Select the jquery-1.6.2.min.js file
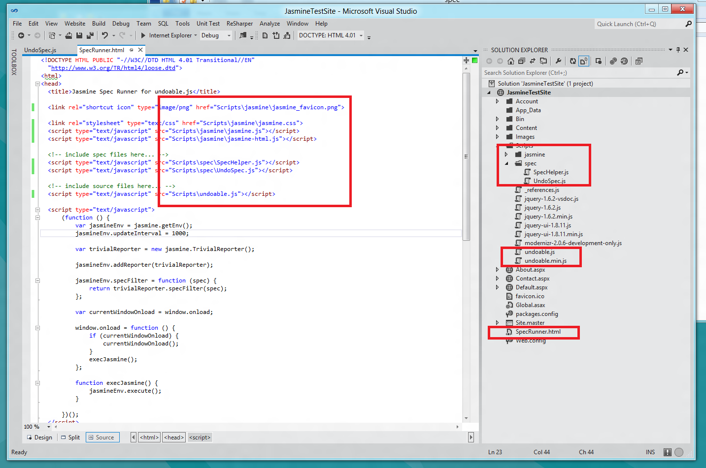The width and height of the screenshot is (706, 468). 548,217
